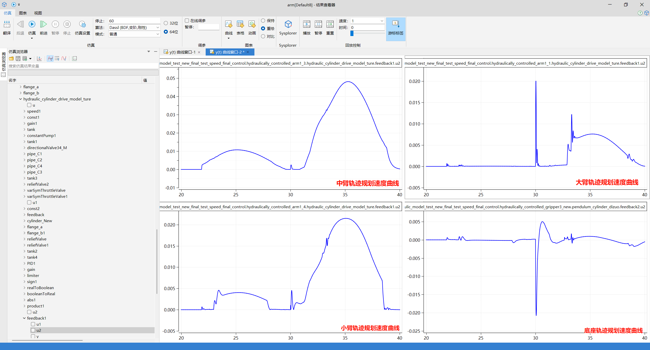Enable the 在线调参 checkbox
This screenshot has height=350, width=650.
[187, 21]
